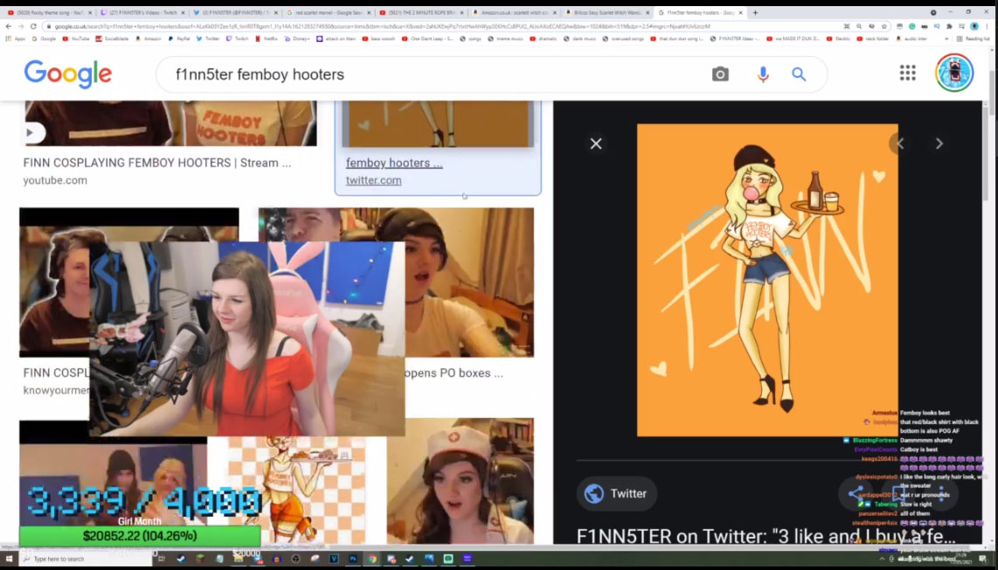Click the twitter.com source link

click(374, 180)
